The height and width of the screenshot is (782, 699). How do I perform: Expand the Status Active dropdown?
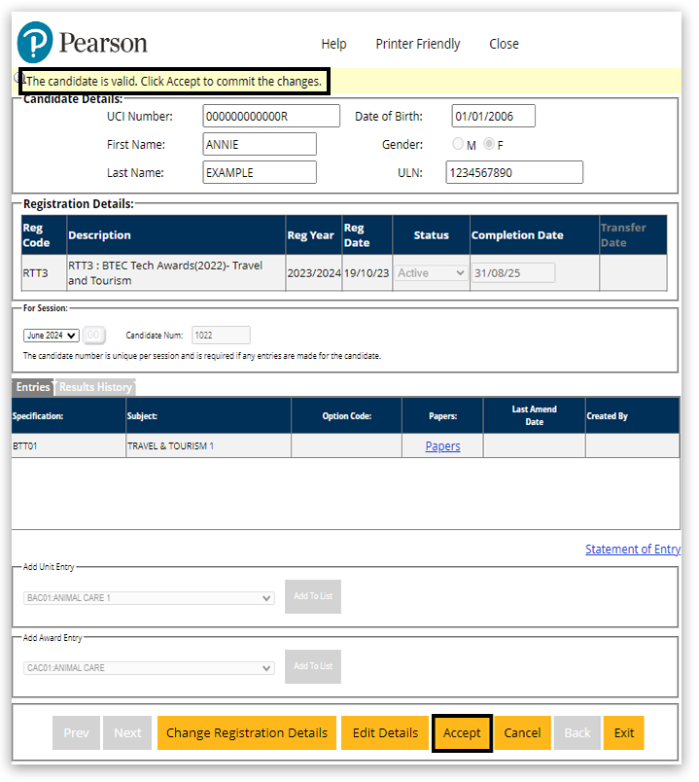[x=432, y=273]
